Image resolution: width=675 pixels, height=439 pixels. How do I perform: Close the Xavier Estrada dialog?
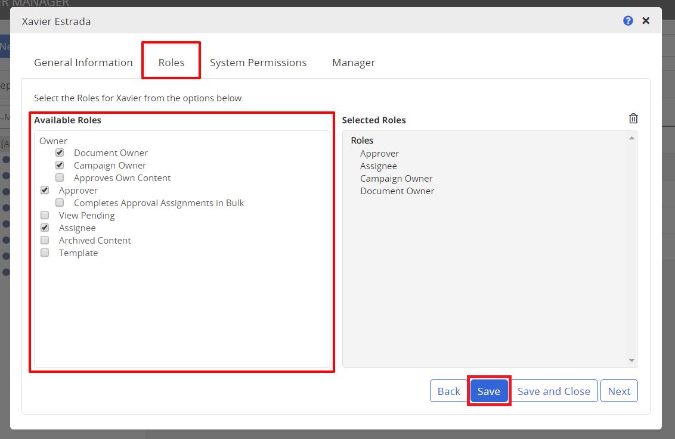point(646,20)
